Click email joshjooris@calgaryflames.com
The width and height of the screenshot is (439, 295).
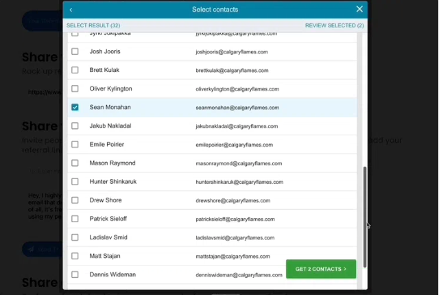point(232,51)
